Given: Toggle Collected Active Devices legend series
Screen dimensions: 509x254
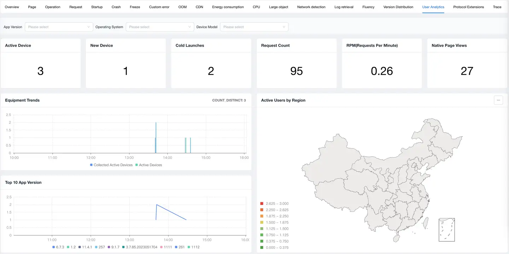Looking at the screenshot, I should pyautogui.click(x=111, y=165).
